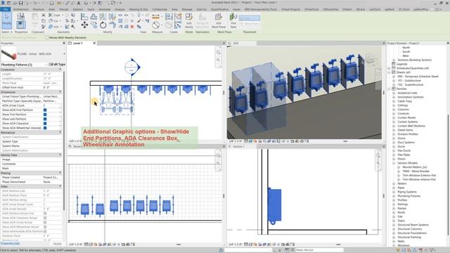Select the Modify tool in the ribbon

coord(6,20)
